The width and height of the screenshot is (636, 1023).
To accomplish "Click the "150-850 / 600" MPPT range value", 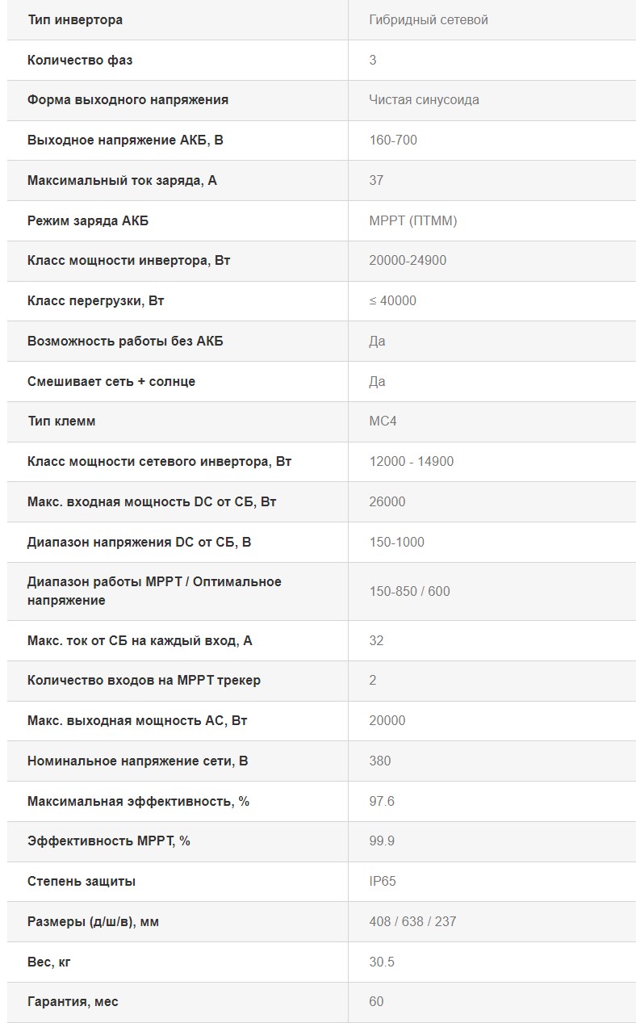I will click(x=409, y=592).
